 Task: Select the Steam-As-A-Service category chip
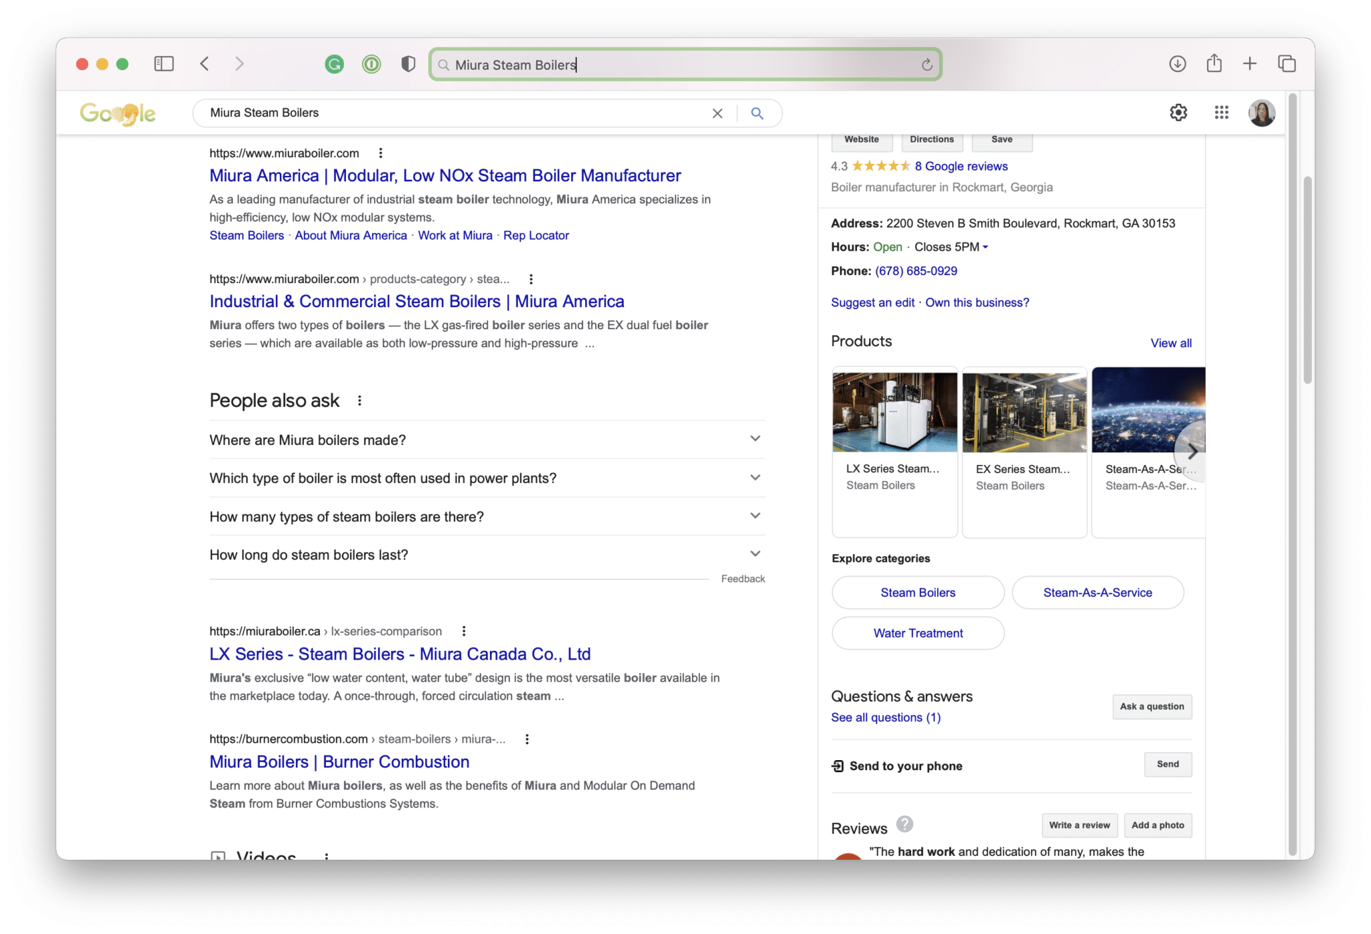[x=1098, y=593]
